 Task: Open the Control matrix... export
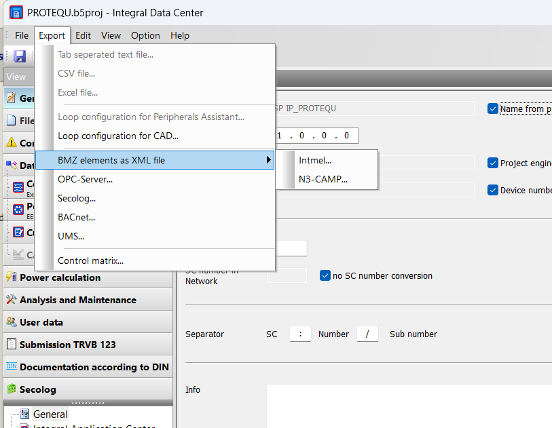point(90,260)
